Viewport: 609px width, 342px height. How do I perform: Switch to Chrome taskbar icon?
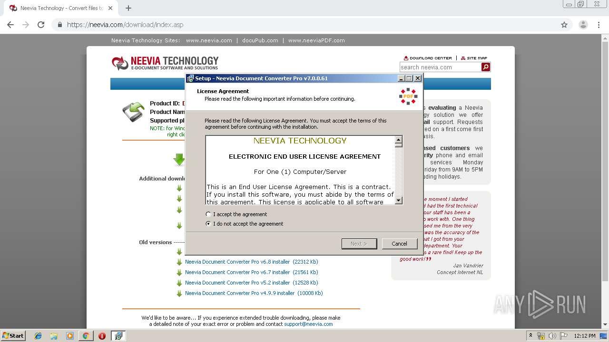[86, 336]
